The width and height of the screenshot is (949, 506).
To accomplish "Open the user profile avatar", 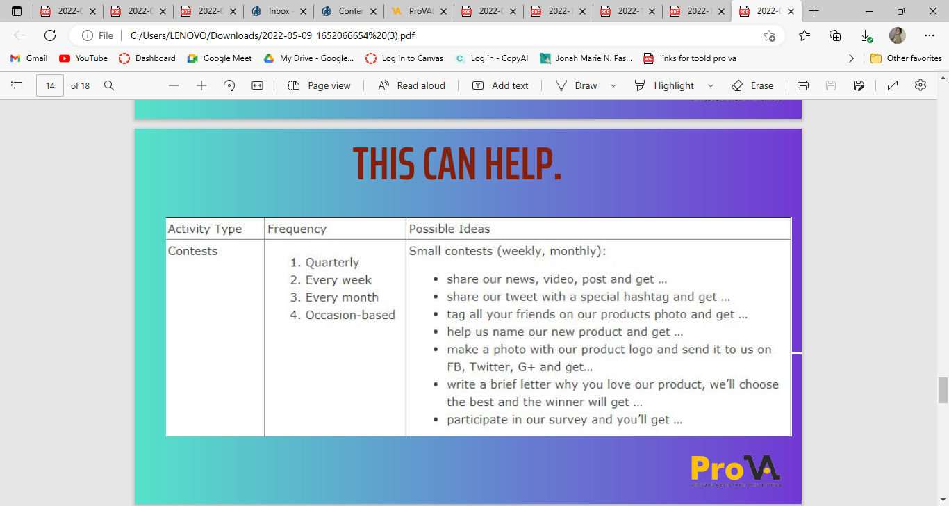I will pyautogui.click(x=898, y=35).
